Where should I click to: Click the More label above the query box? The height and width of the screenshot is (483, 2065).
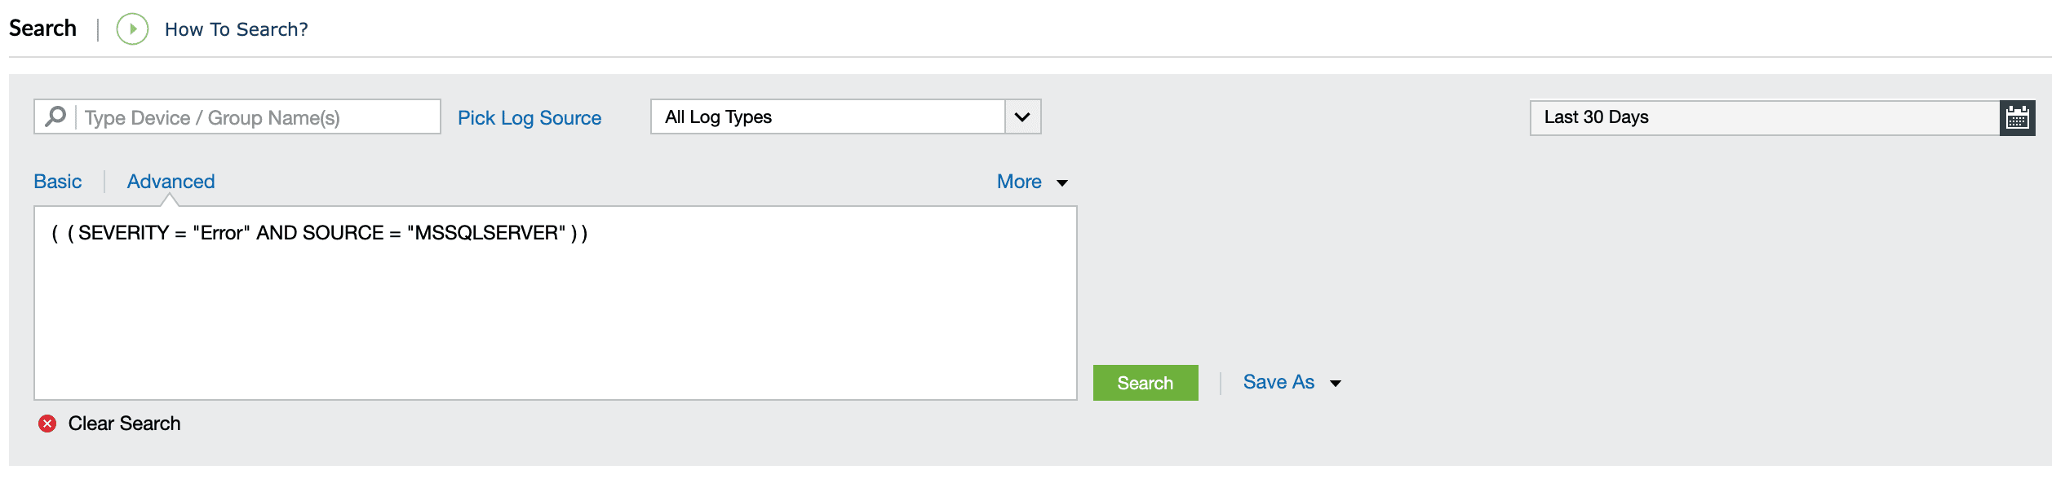coord(1018,182)
